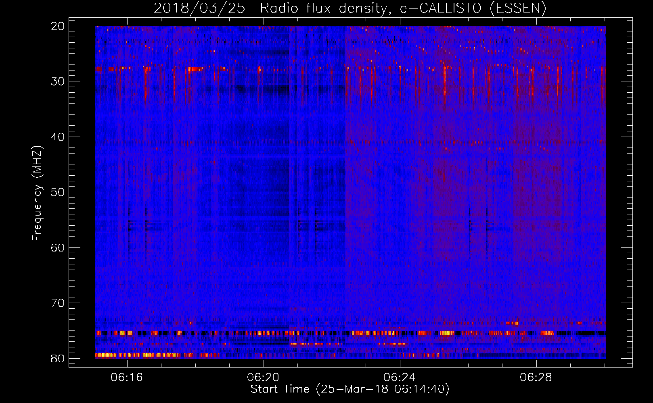Click the 'Frequency (MHZ)' axis label
The width and height of the screenshot is (653, 403).
(x=37, y=193)
